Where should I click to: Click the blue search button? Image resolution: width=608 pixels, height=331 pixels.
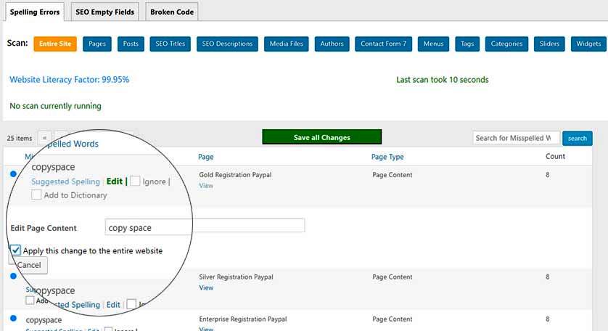tap(578, 138)
